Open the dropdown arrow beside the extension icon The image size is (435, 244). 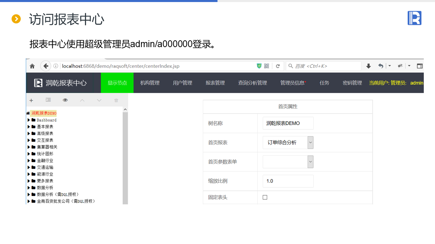pos(409,66)
